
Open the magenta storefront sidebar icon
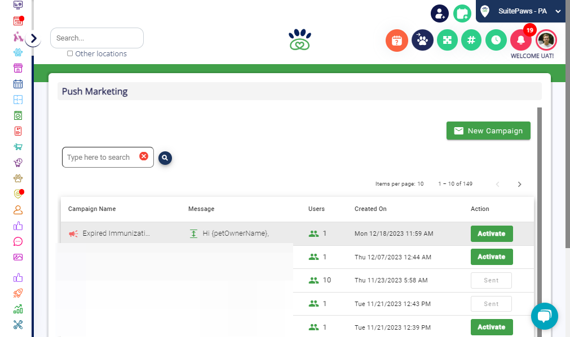click(x=18, y=68)
